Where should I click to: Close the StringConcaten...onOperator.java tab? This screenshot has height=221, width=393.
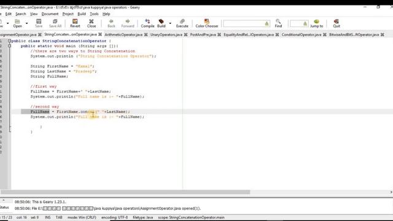[100, 34]
